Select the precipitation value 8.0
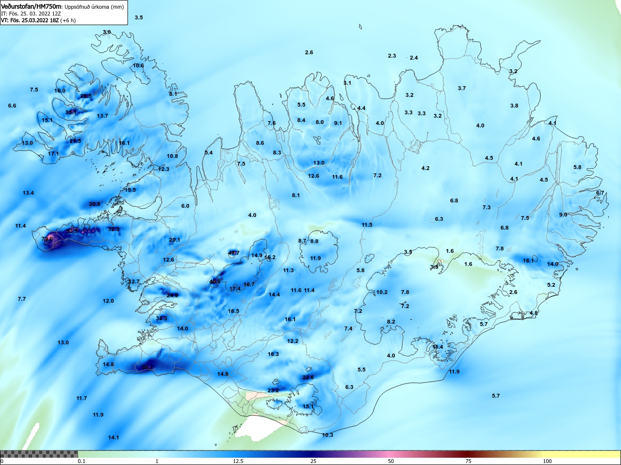 coord(320,123)
